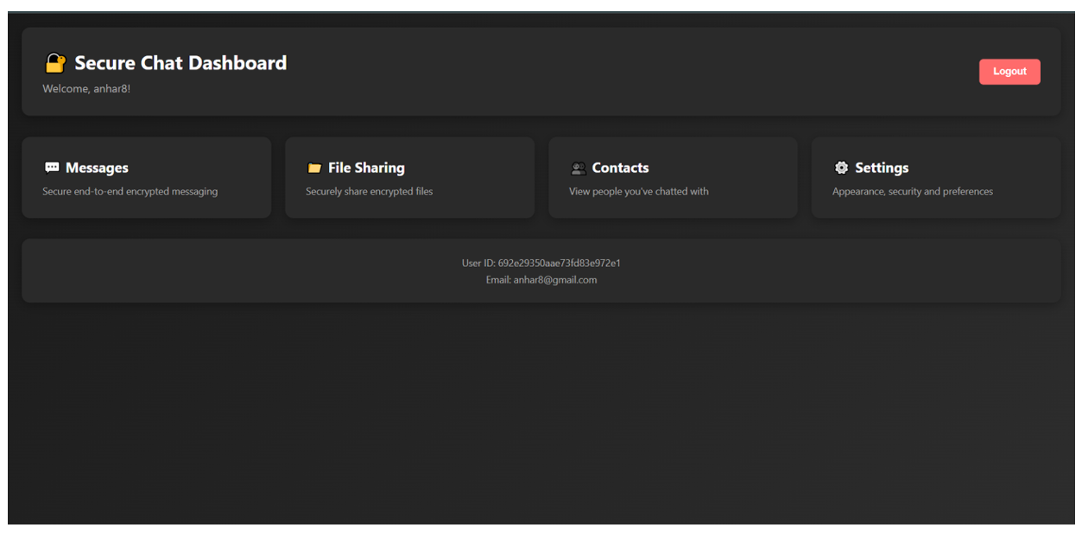The image size is (1082, 534).
Task: Open the Contacts heading
Action: coord(620,168)
